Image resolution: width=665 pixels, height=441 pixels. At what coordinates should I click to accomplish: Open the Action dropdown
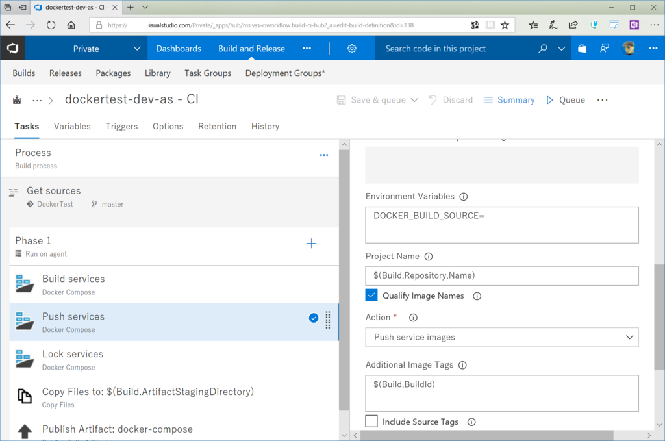tap(502, 337)
